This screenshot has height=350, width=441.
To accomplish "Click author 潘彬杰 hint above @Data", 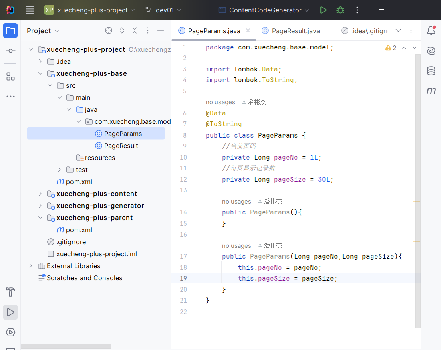I will [254, 102].
